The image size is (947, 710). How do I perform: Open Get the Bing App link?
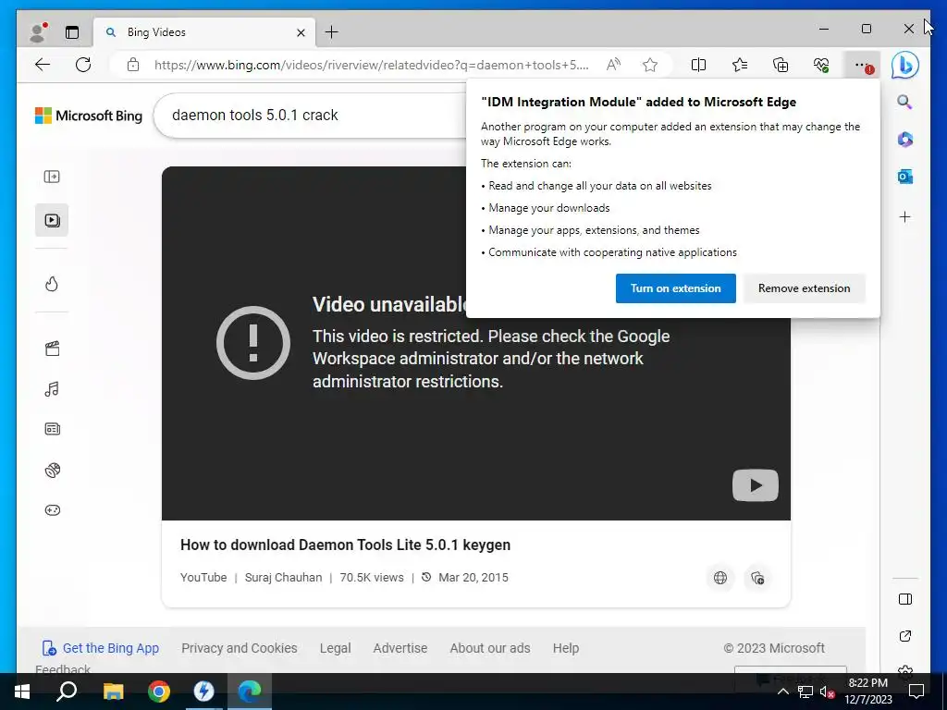(100, 648)
